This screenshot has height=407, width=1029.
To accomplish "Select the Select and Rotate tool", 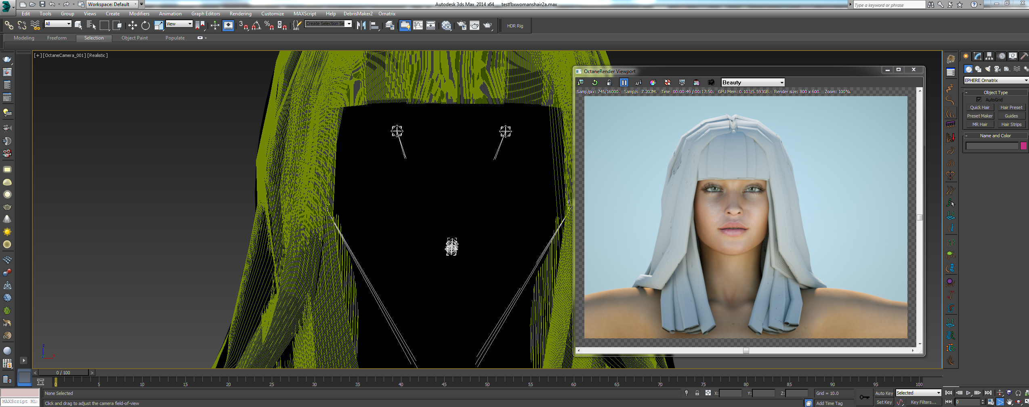I will 145,26.
